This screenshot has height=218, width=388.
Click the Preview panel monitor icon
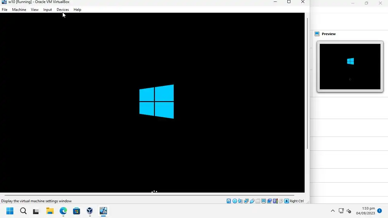pos(317,34)
